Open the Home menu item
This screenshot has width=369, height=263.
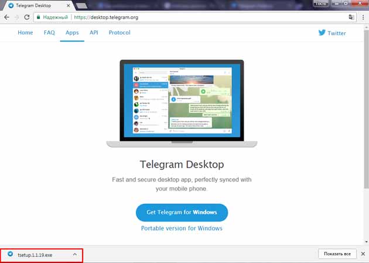coord(25,33)
